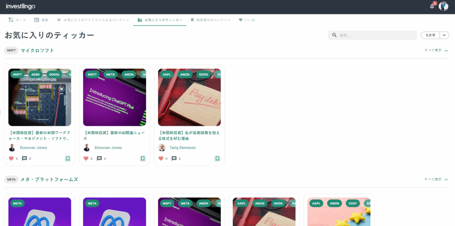Click the 名前順 sort button
The image size is (455, 226).
pyautogui.click(x=430, y=35)
